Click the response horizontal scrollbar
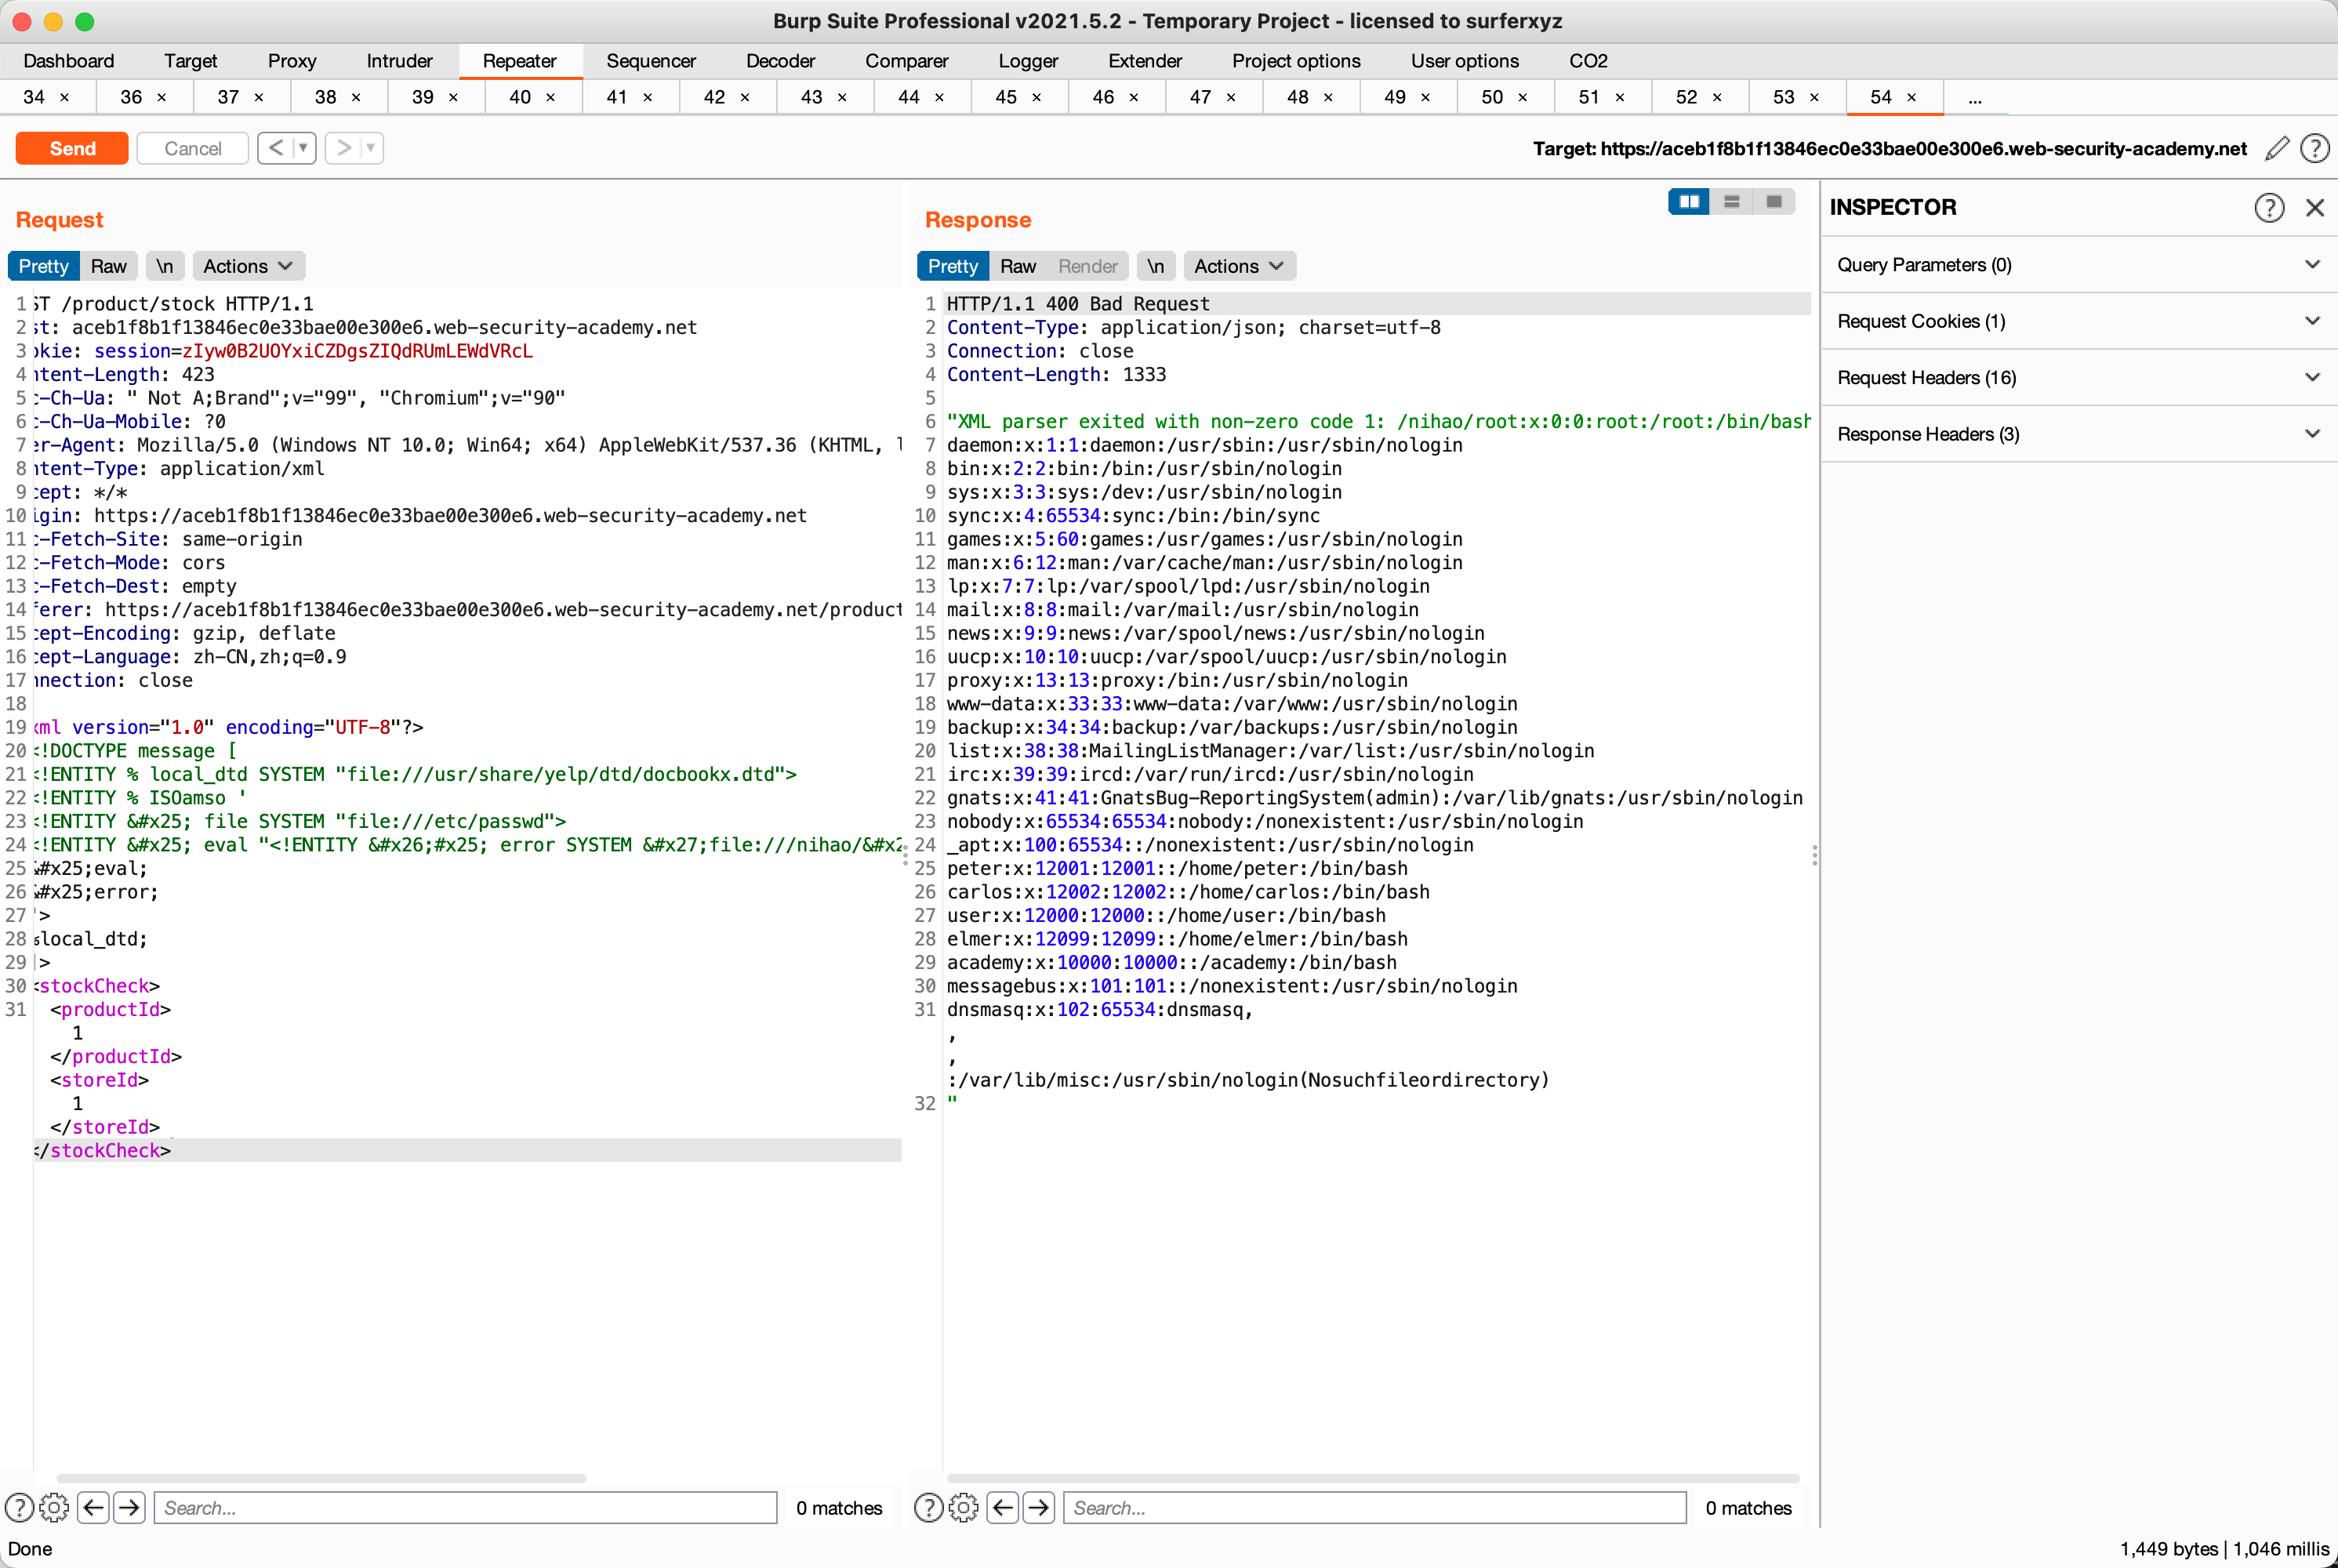Screen dimensions: 2338x1568 [1372, 1477]
